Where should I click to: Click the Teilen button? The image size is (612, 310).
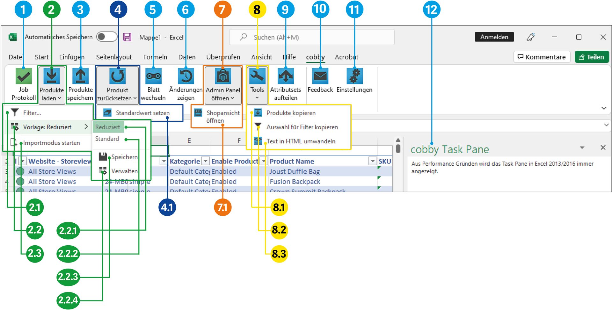click(x=592, y=57)
